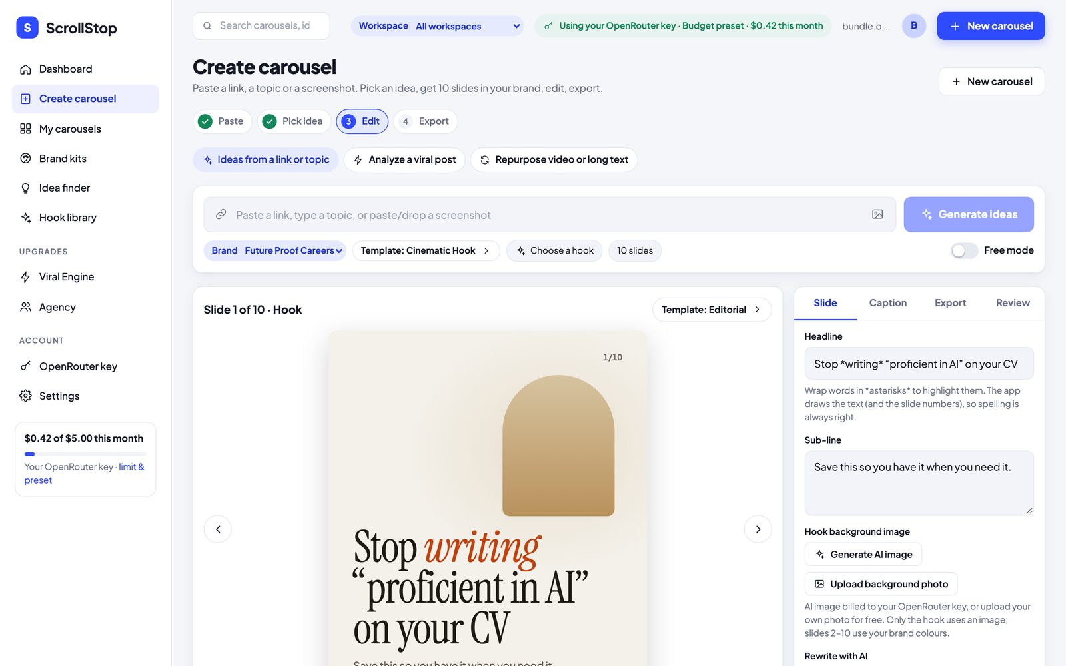This screenshot has height=666, width=1066.
Task: Expand Template: Cinematic Hook selector
Action: coord(426,250)
